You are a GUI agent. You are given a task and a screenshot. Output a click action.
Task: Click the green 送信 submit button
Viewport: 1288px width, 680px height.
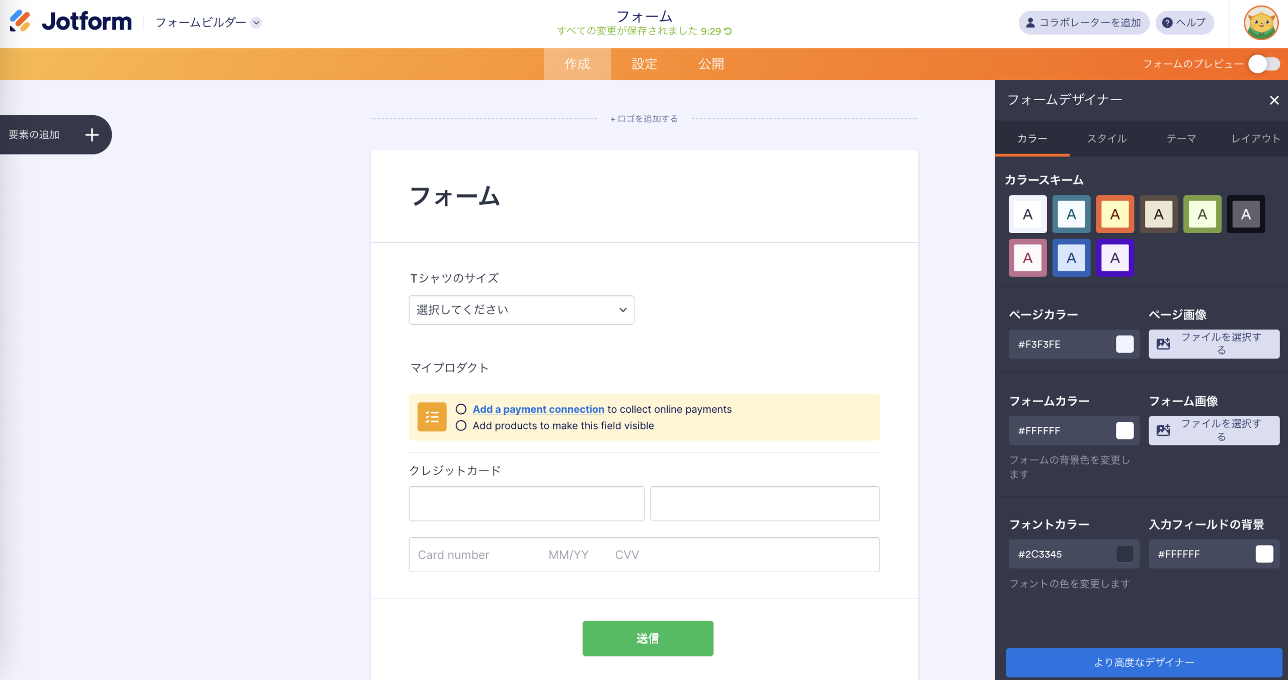tap(648, 638)
